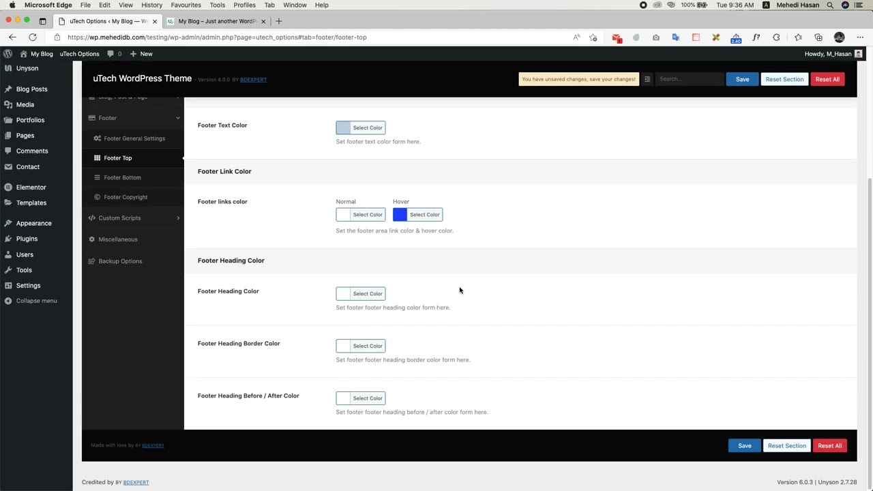Save options using bottom Save button
This screenshot has width=873, height=491.
[x=744, y=446]
